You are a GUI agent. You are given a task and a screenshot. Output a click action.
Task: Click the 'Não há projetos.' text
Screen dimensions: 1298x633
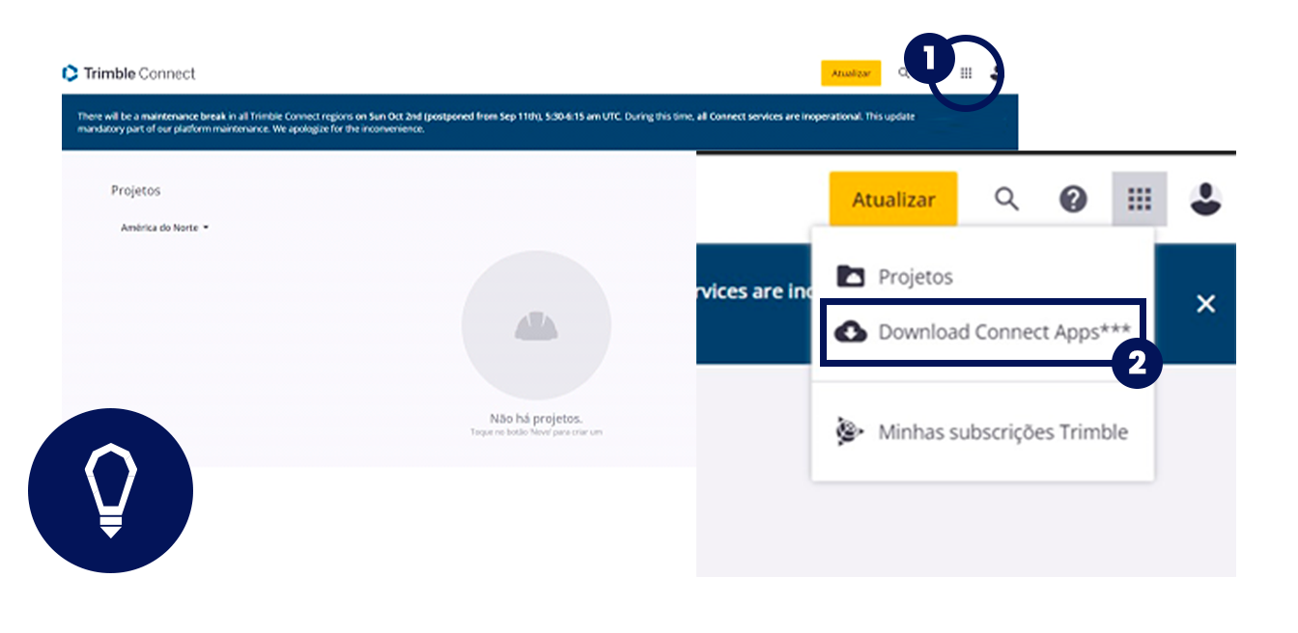536,419
